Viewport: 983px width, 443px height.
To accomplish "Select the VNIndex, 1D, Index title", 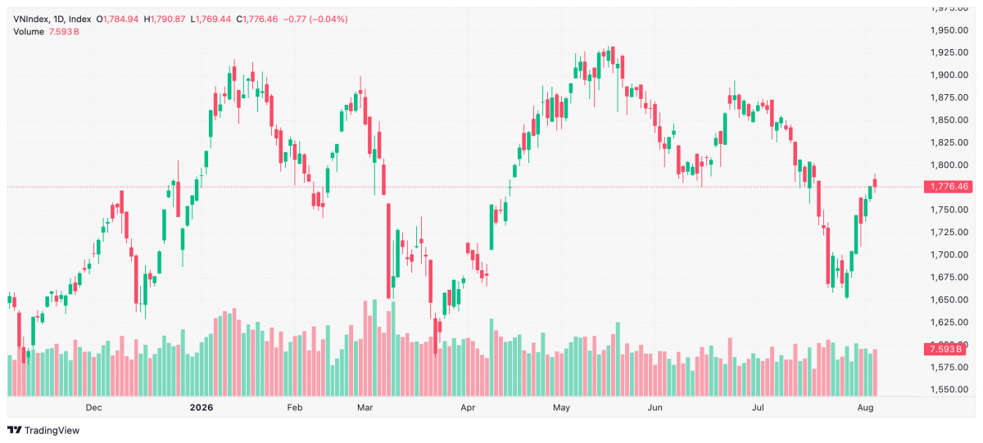I will click(x=52, y=19).
